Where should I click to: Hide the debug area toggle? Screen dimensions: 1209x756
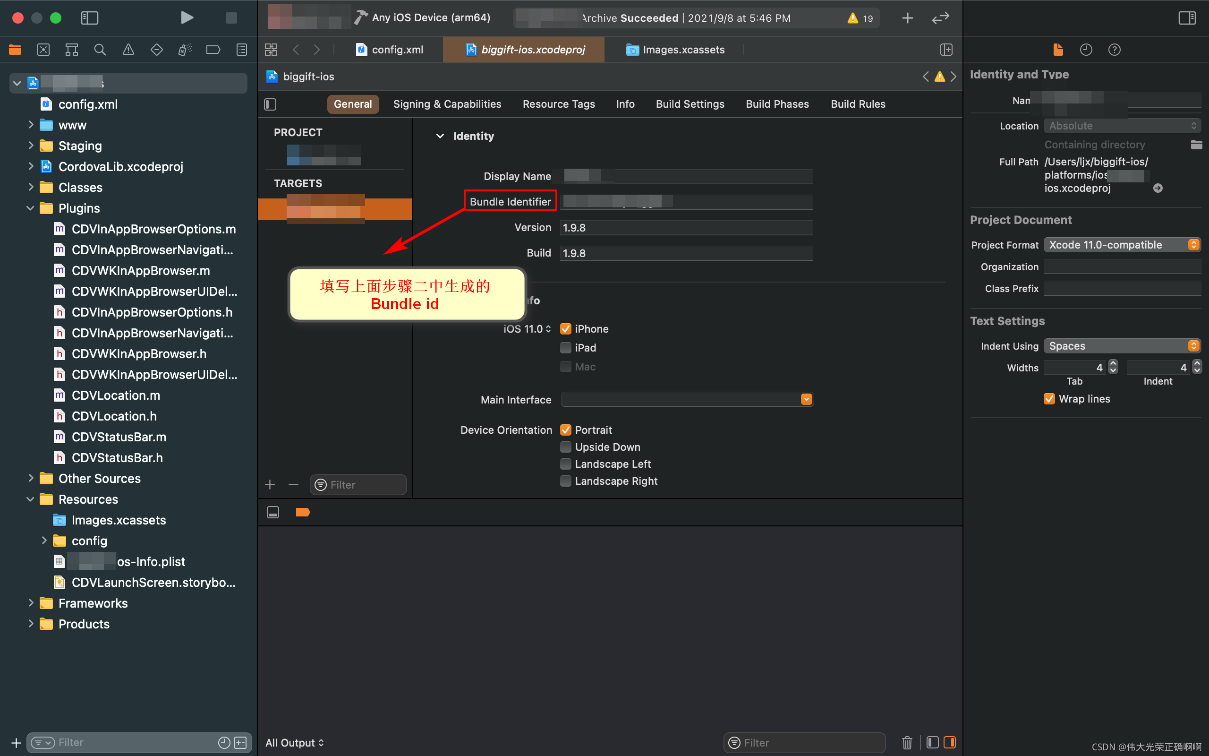[273, 512]
